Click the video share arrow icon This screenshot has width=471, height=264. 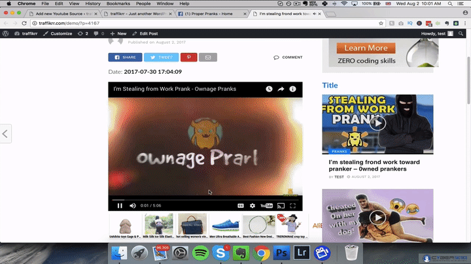[x=281, y=89]
